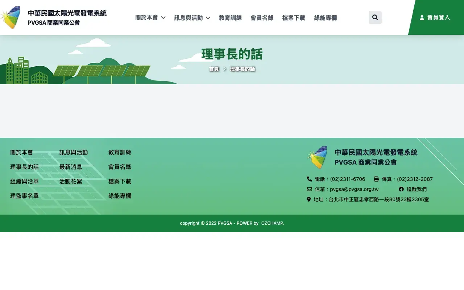The width and height of the screenshot is (464, 290).
Task: Click the user icon in 會員登入
Action: (422, 17)
